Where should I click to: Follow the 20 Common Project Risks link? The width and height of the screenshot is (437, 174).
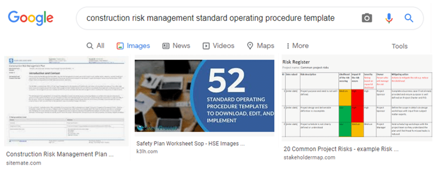coord(341,149)
